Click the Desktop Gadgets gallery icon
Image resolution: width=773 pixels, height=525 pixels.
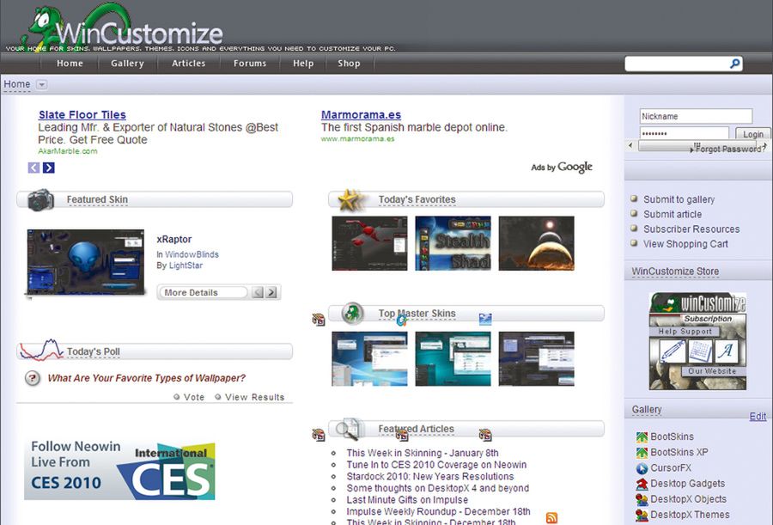642,484
